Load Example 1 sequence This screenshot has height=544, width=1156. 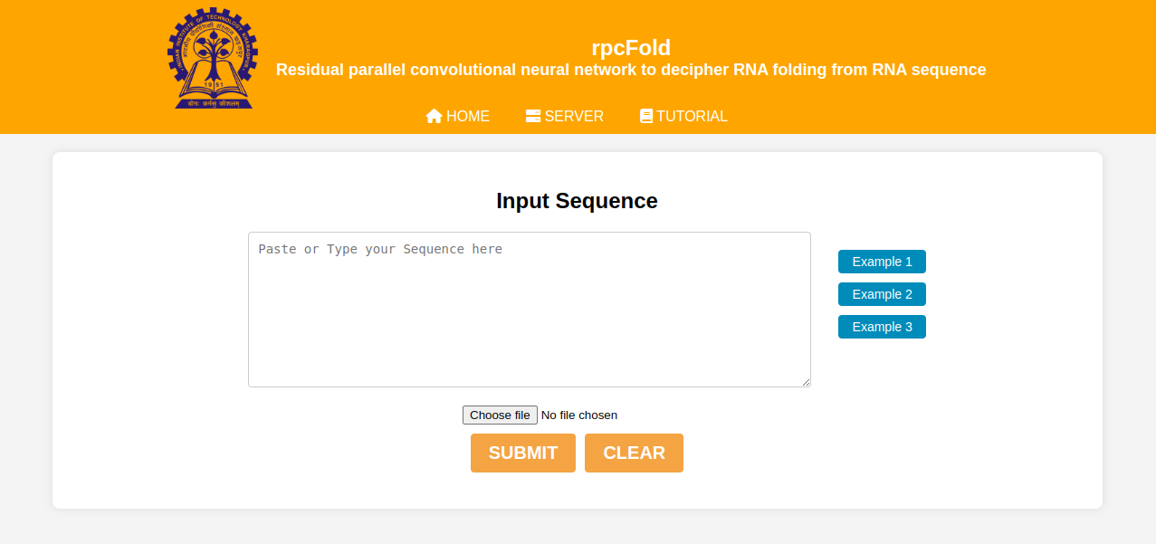pos(882,262)
